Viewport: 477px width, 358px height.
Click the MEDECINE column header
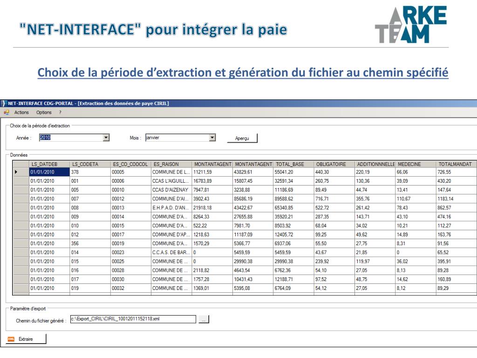(x=416, y=164)
